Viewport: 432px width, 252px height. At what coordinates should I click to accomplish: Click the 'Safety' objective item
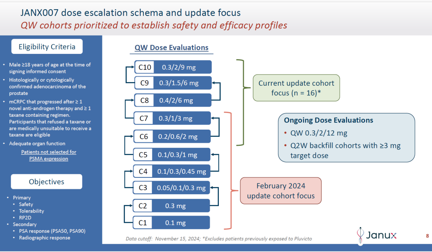click(26, 204)
